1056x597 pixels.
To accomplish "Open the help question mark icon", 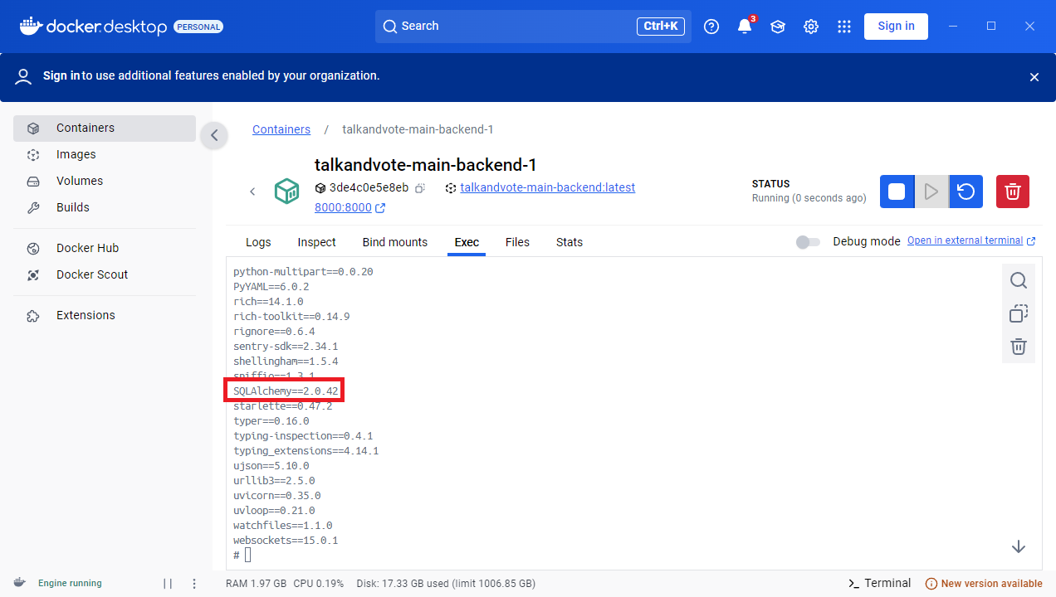I will click(711, 27).
